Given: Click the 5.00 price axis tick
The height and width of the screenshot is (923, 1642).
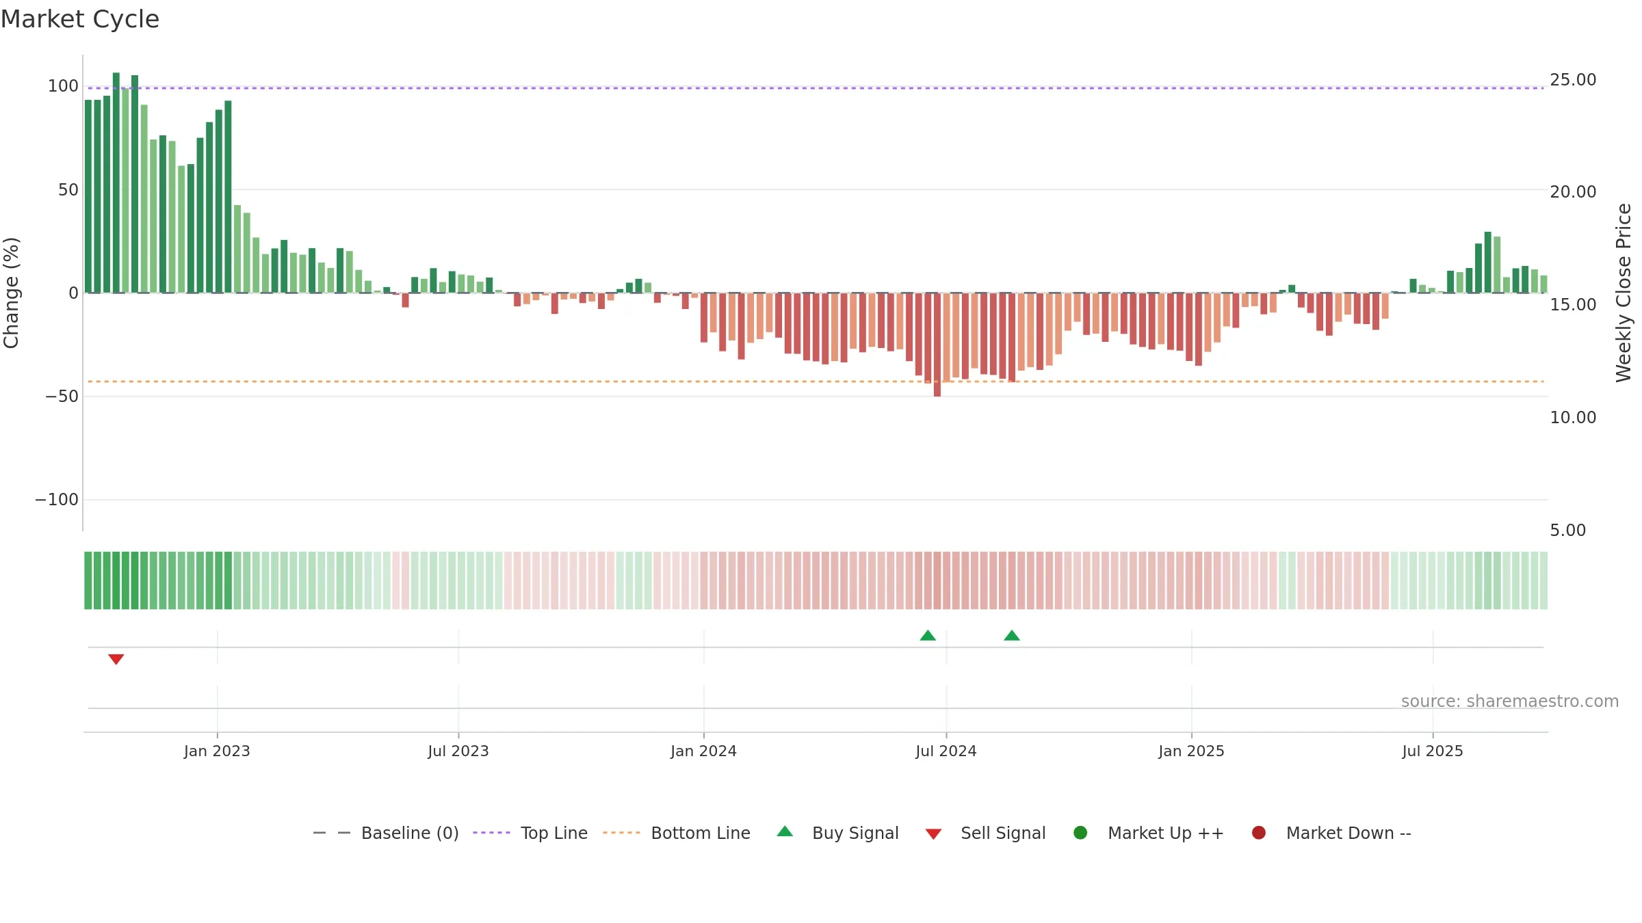Looking at the screenshot, I should (1567, 531).
